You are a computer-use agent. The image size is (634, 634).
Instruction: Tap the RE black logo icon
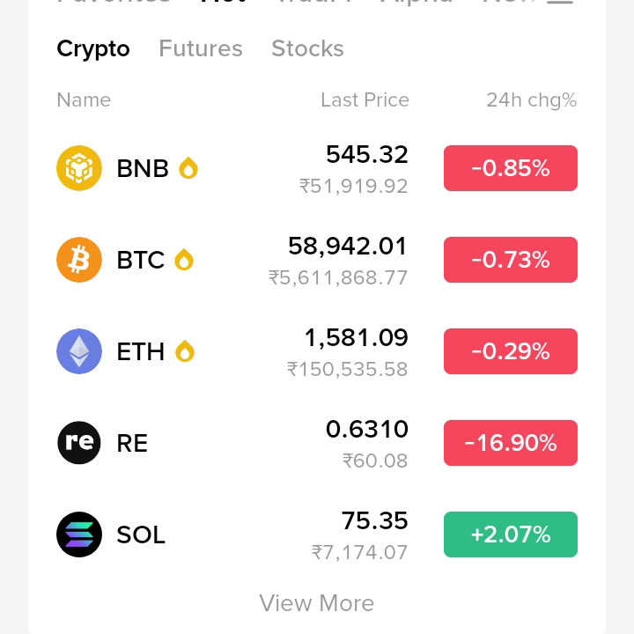click(x=79, y=442)
